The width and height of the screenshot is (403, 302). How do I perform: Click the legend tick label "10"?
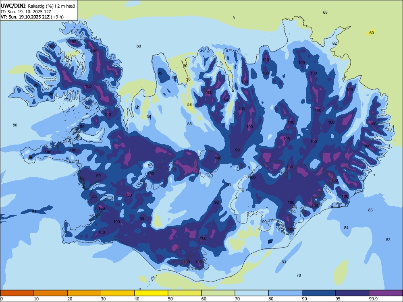click(36, 299)
